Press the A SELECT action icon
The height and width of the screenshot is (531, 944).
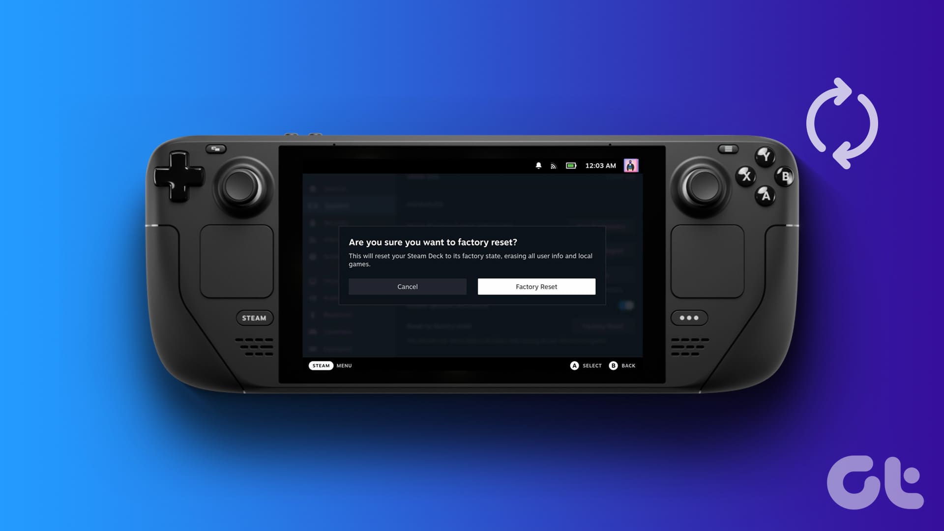click(x=573, y=365)
